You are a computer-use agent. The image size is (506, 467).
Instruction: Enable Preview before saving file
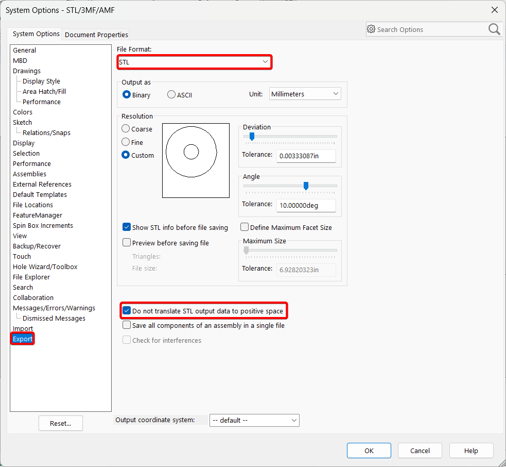pyautogui.click(x=127, y=242)
